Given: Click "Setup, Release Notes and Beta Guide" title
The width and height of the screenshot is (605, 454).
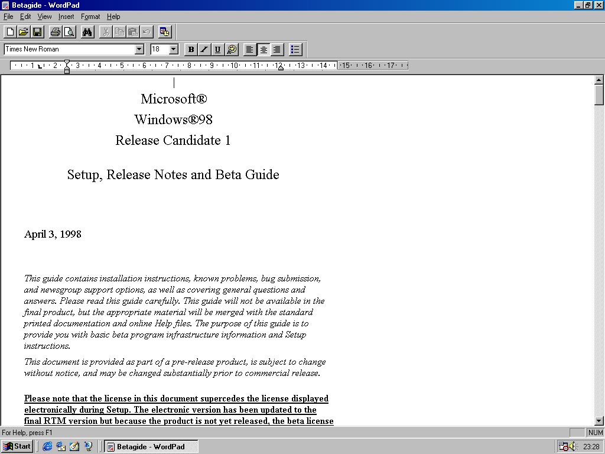Looking at the screenshot, I should point(173,174).
